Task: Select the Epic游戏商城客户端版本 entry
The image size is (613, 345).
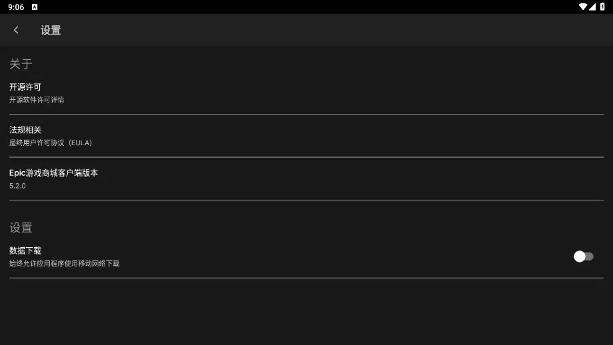Action: coord(306,179)
